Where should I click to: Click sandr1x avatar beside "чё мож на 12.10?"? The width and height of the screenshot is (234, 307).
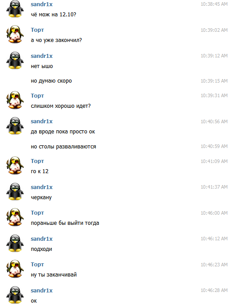(x=15, y=9)
